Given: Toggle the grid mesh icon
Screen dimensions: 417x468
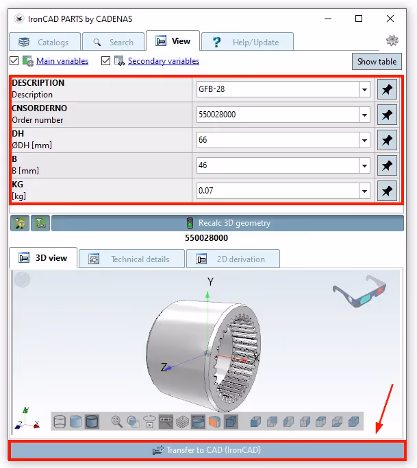Looking at the screenshot, I should (182, 421).
